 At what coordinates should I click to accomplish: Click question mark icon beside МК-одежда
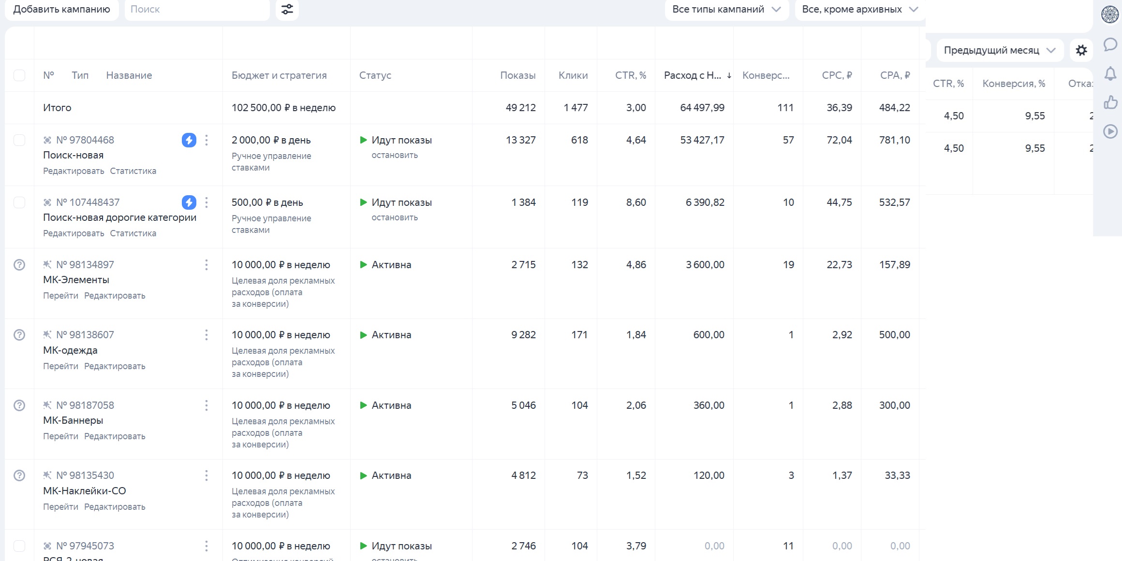pyautogui.click(x=19, y=335)
